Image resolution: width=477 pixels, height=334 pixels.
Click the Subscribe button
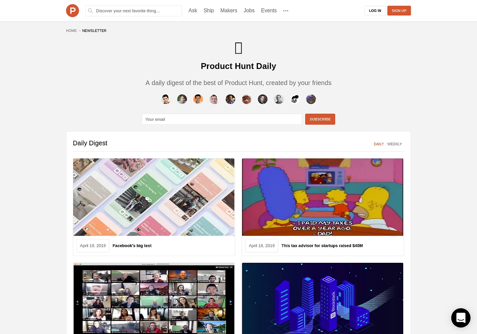[x=320, y=119]
